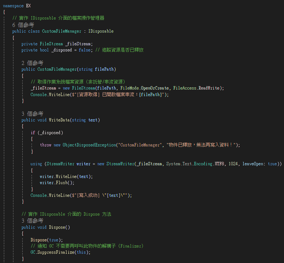Click the filePath parameter in the constructor signature
This screenshot has width=284, height=263.
[x=104, y=69]
